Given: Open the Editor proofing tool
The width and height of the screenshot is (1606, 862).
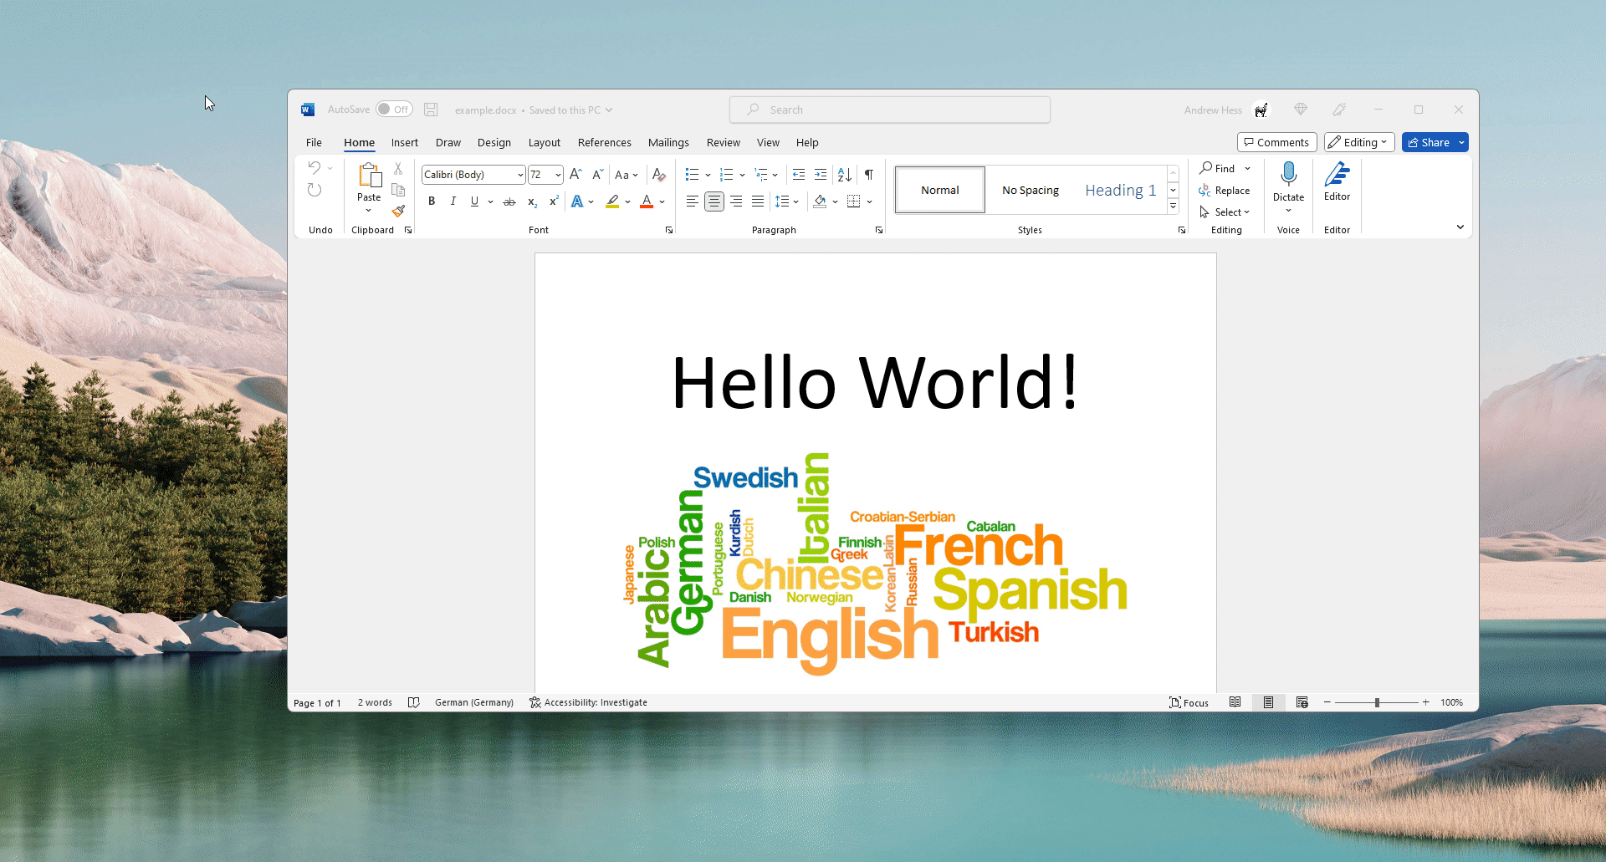Looking at the screenshot, I should click(1337, 181).
